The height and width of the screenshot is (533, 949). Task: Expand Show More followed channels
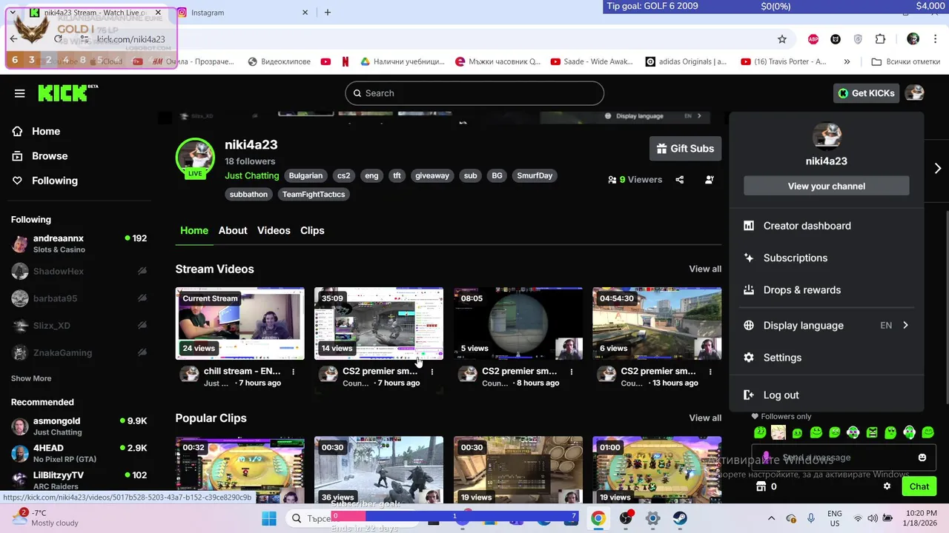click(31, 378)
